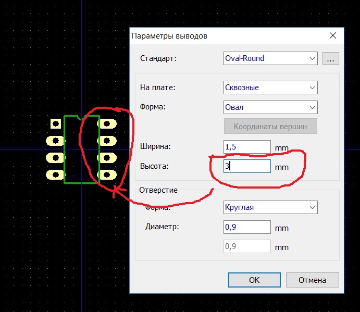Select the third oval pad in left column
Viewport: 360px width, 312px height.
pyautogui.click(x=55, y=157)
